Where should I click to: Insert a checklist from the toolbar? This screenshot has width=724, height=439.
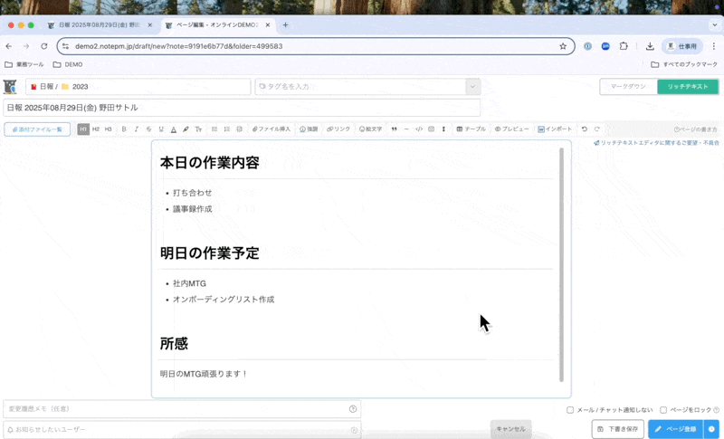[239, 129]
